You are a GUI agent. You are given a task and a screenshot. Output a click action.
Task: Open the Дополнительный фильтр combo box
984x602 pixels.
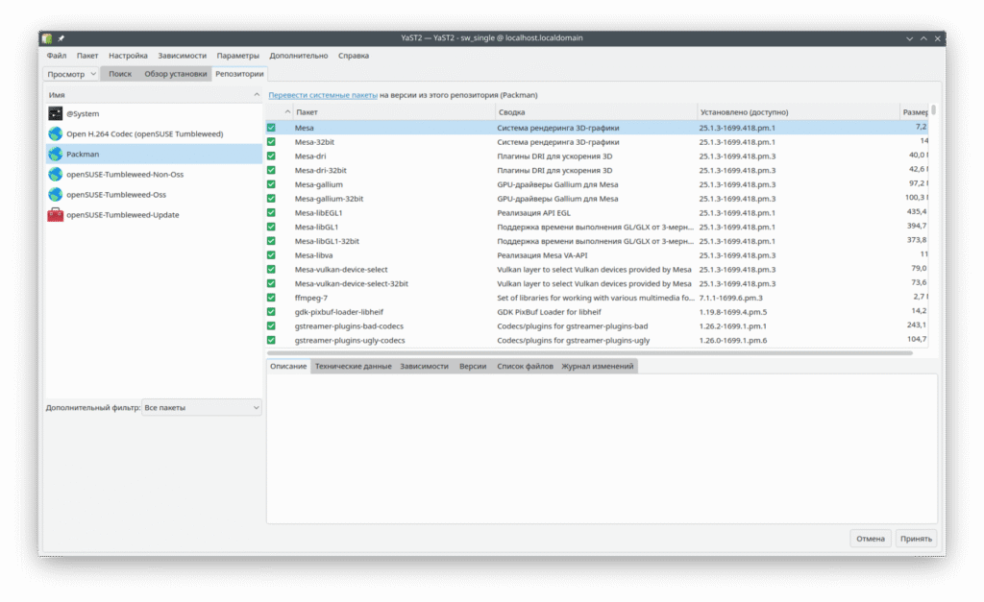click(202, 408)
